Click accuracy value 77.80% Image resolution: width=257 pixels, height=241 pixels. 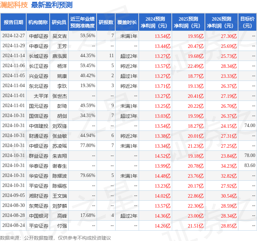point(88,145)
